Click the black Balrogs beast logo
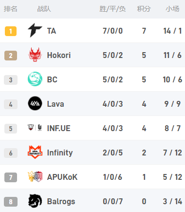Viewport: 185px width, 212px height. pos(35,201)
